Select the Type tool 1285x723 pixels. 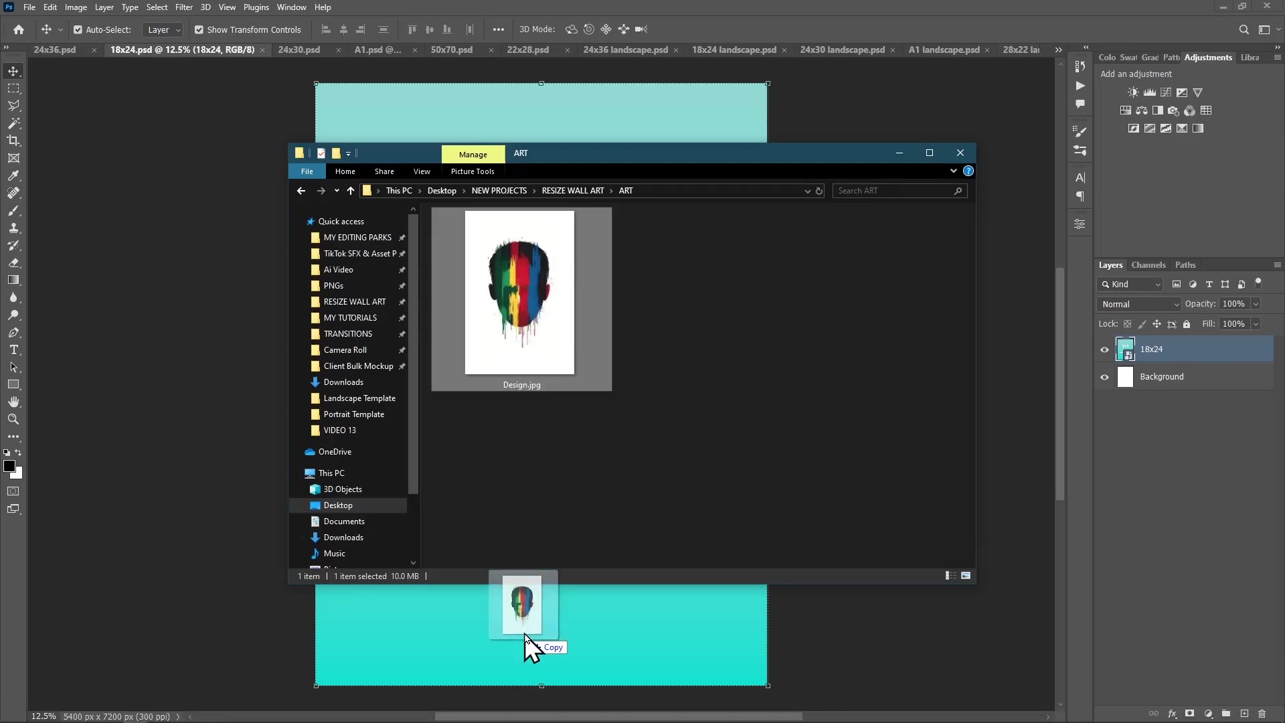(x=13, y=349)
